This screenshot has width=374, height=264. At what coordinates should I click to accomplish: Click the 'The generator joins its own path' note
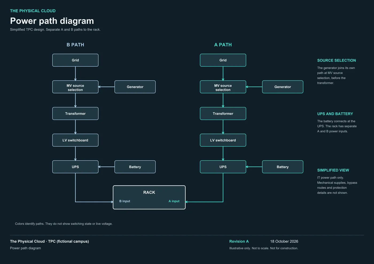[336, 75]
